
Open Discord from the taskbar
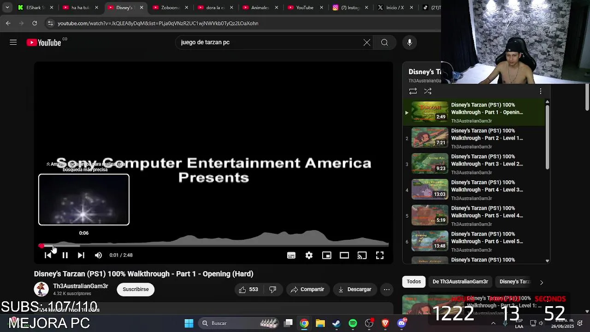pyautogui.click(x=402, y=323)
